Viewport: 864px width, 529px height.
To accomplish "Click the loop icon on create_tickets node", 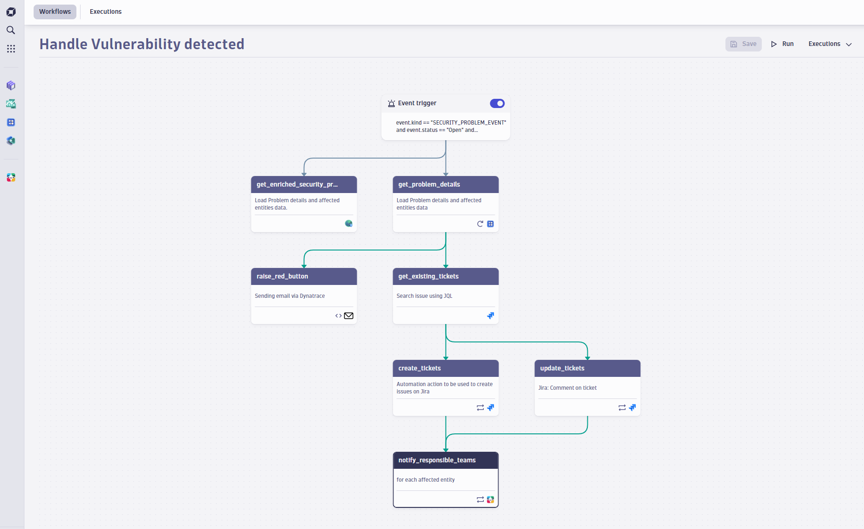I will [480, 408].
